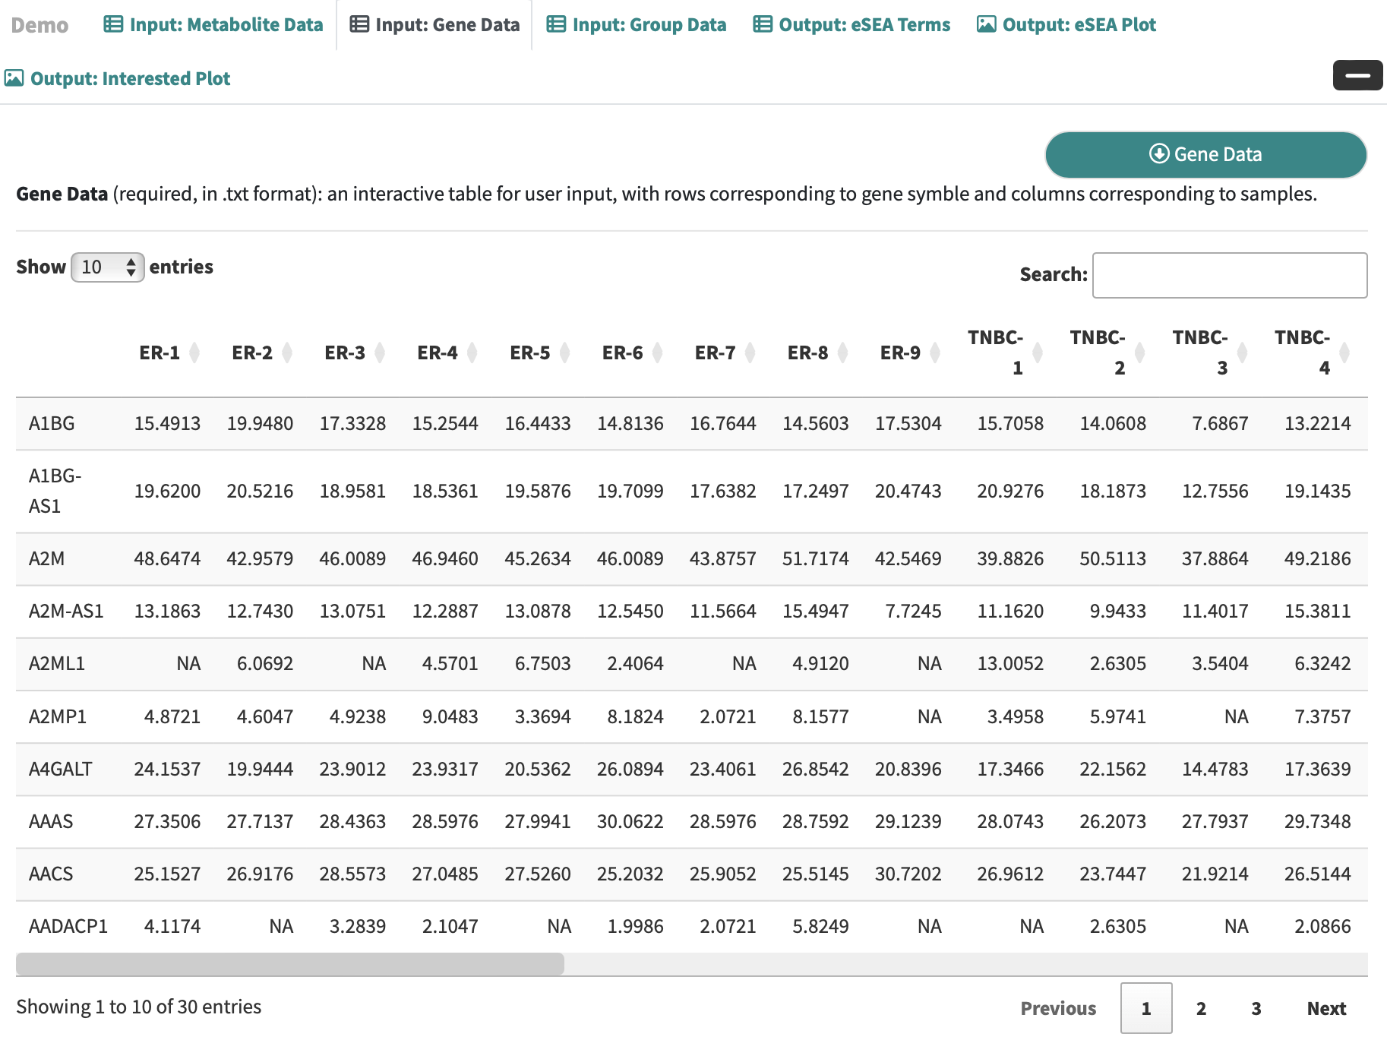The image size is (1387, 1059).
Task: Download using the Gene Data button
Action: click(1205, 155)
